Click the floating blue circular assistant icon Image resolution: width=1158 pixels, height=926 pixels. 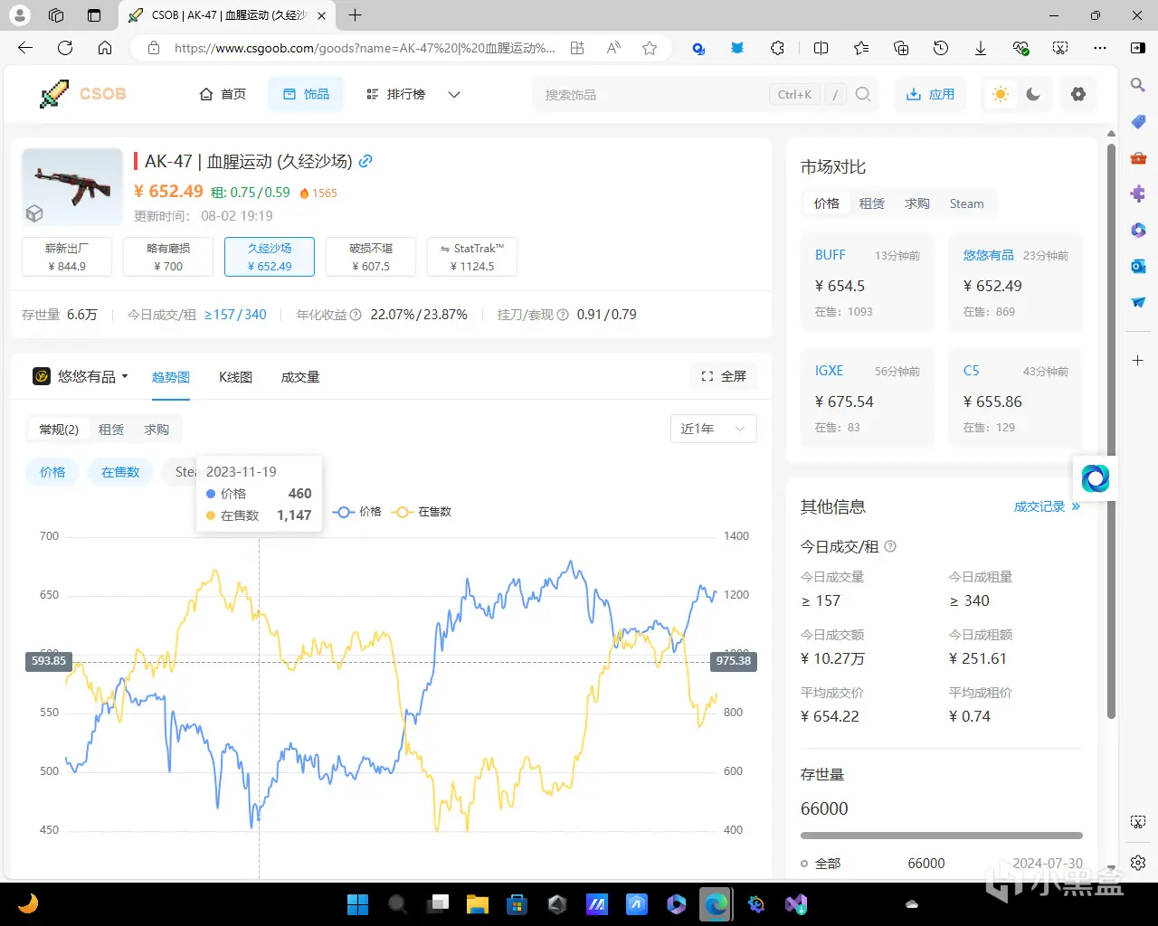pyautogui.click(x=1095, y=477)
